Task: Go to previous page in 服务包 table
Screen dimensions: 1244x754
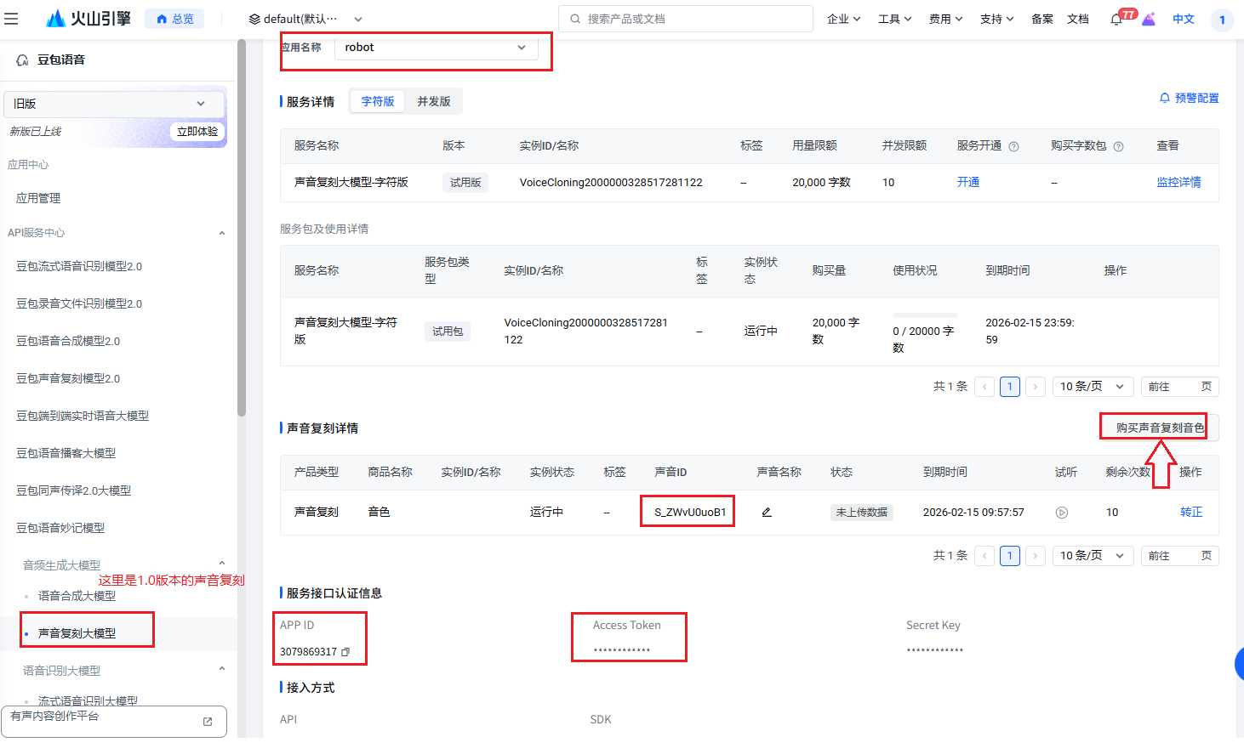Action: pos(984,387)
